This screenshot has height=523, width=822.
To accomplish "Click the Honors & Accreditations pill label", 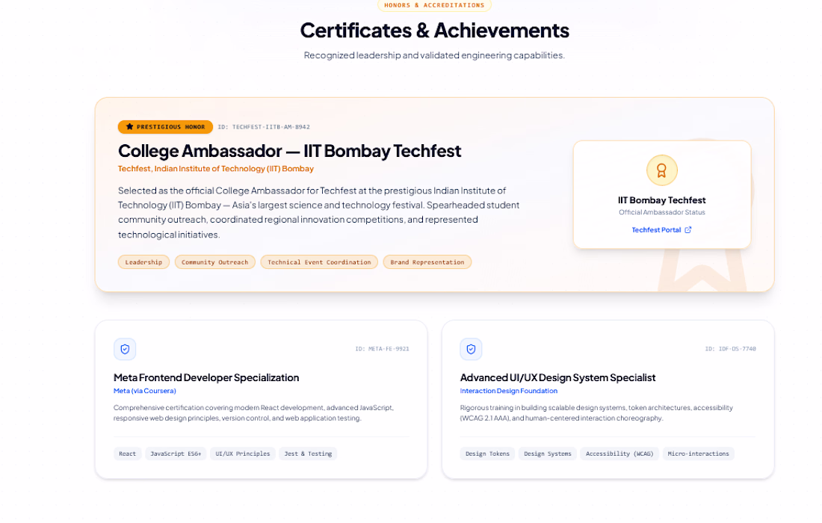I will point(434,5).
